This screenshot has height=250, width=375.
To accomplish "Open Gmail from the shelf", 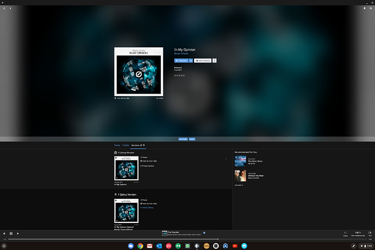I will pyautogui.click(x=149, y=246).
